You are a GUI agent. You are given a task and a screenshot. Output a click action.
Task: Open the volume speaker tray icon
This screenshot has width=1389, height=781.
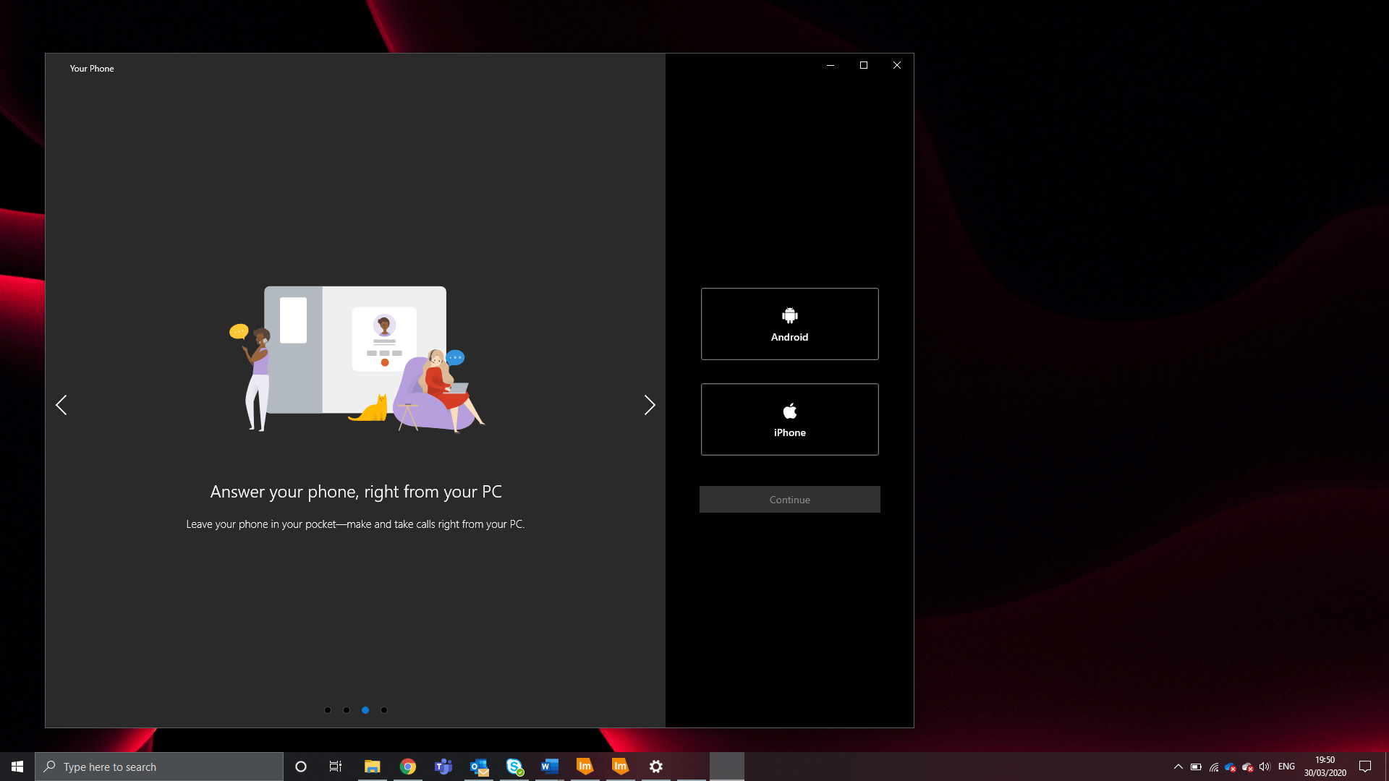(1265, 767)
